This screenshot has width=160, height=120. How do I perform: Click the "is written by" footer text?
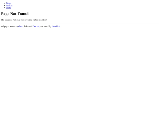click(13, 26)
